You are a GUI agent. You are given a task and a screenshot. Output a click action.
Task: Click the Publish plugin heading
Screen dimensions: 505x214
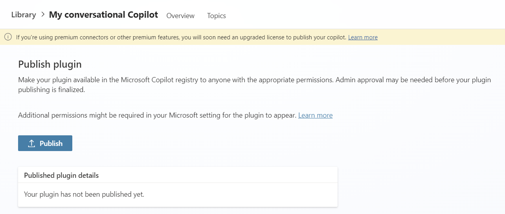pos(50,64)
